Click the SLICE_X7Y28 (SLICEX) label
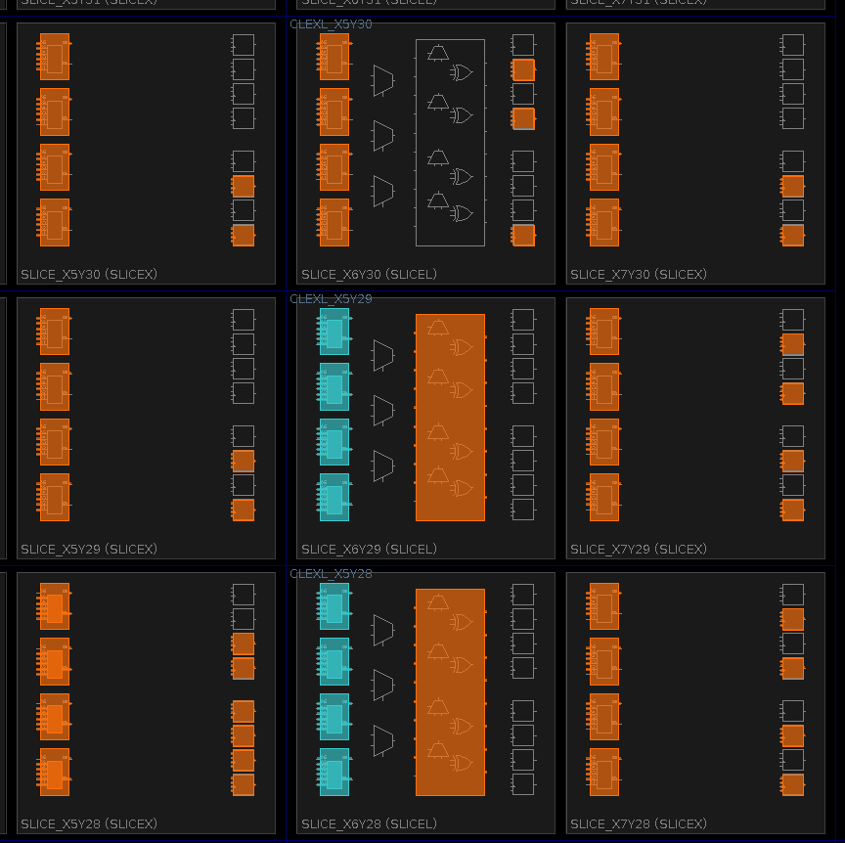 tap(639, 824)
